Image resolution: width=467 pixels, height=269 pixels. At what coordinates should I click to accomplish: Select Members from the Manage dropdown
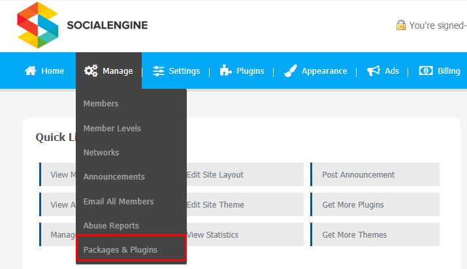tap(101, 104)
